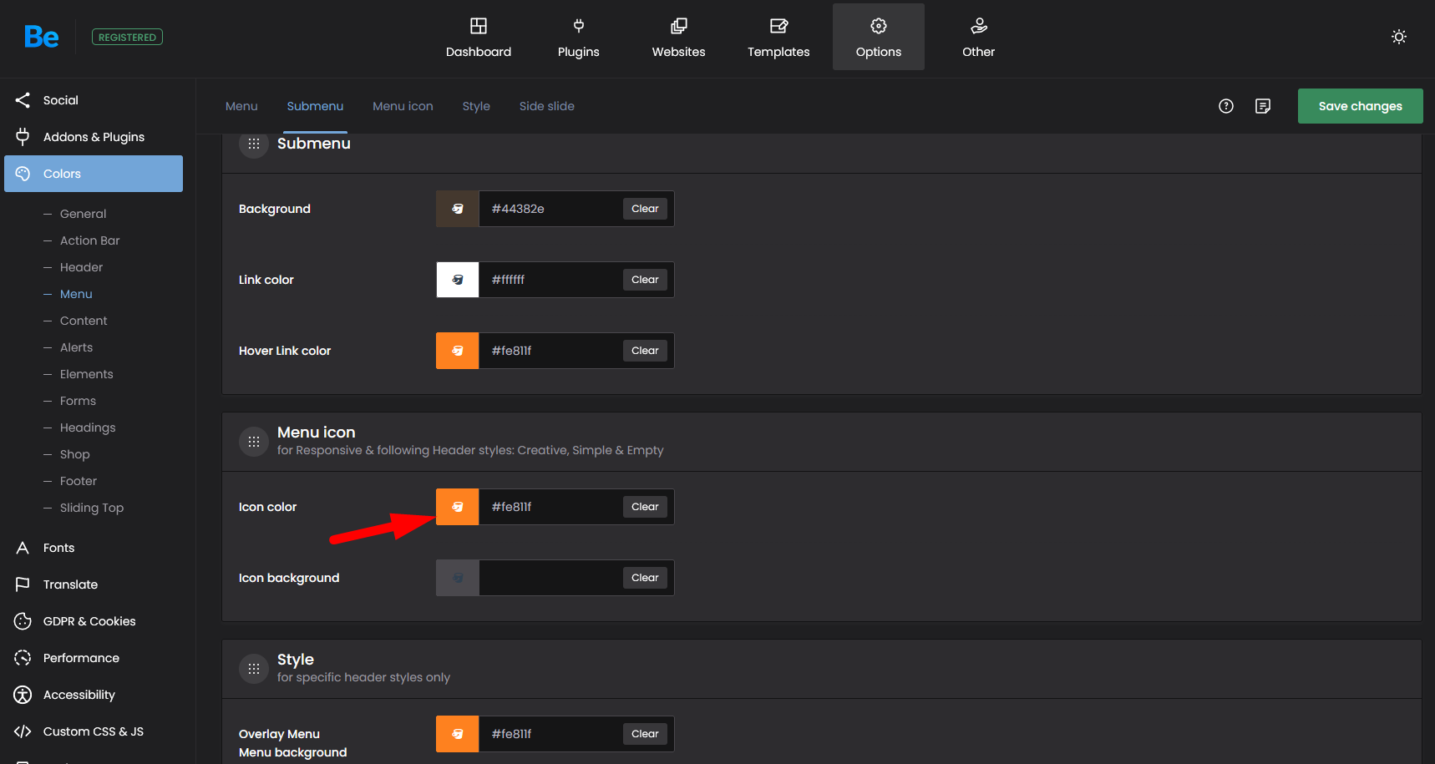Toggle light/dark mode sun icon
The image size is (1435, 764).
tap(1399, 37)
